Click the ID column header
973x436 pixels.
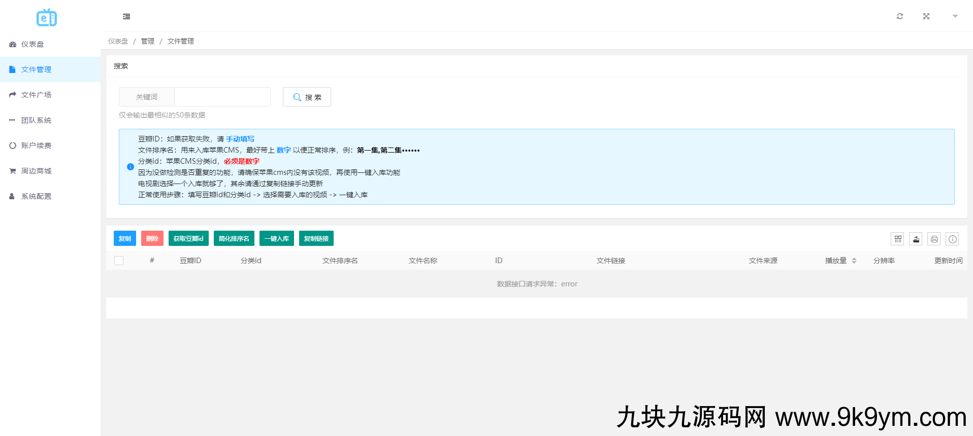[x=499, y=261]
